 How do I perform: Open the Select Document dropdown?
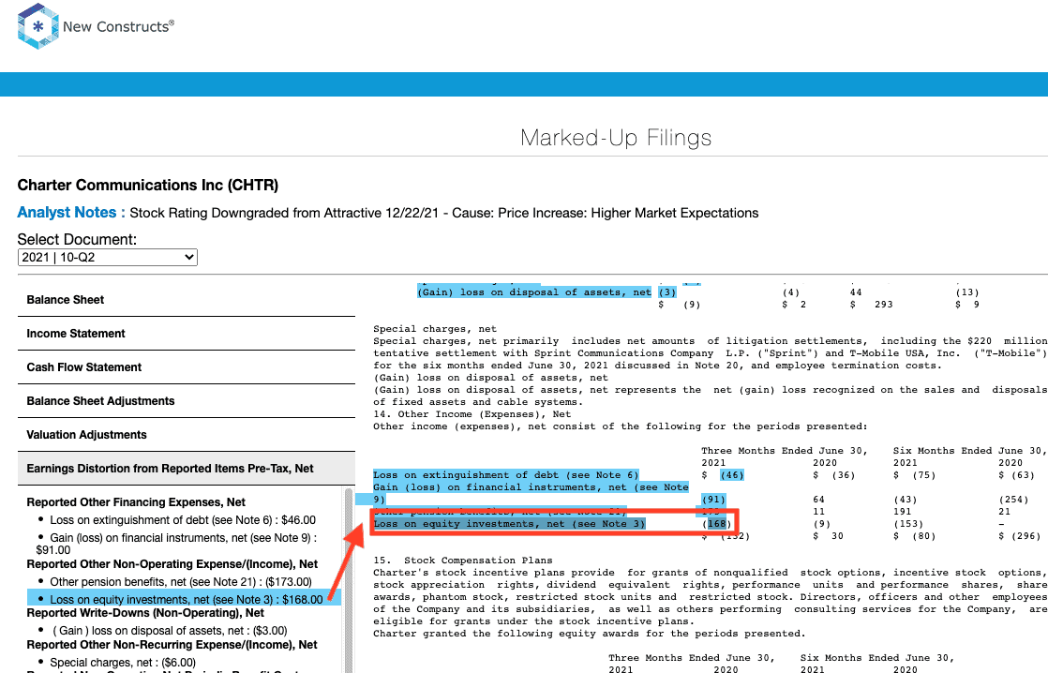click(108, 258)
